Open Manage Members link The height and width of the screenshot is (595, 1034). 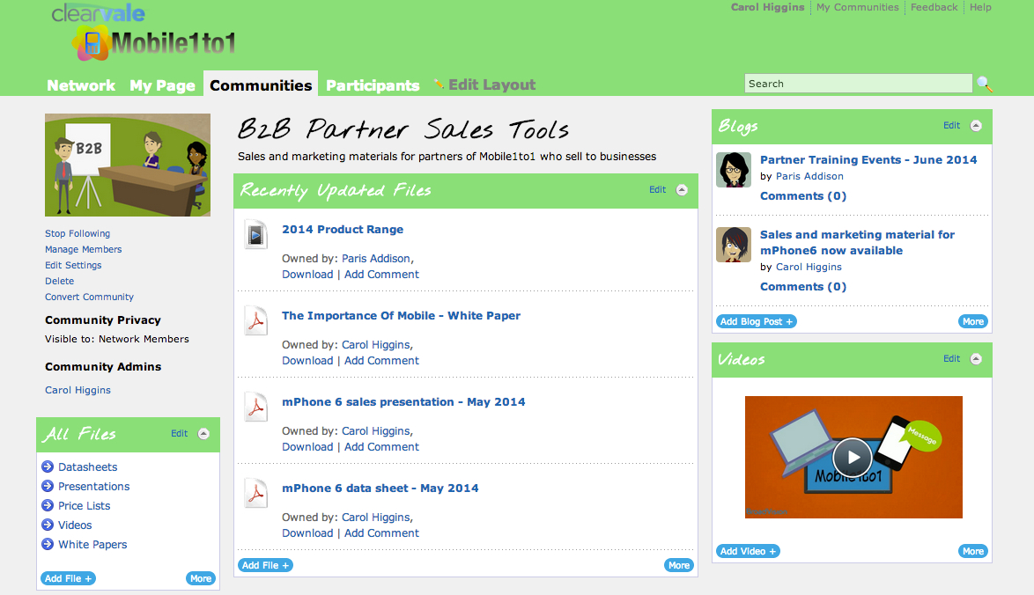click(83, 249)
